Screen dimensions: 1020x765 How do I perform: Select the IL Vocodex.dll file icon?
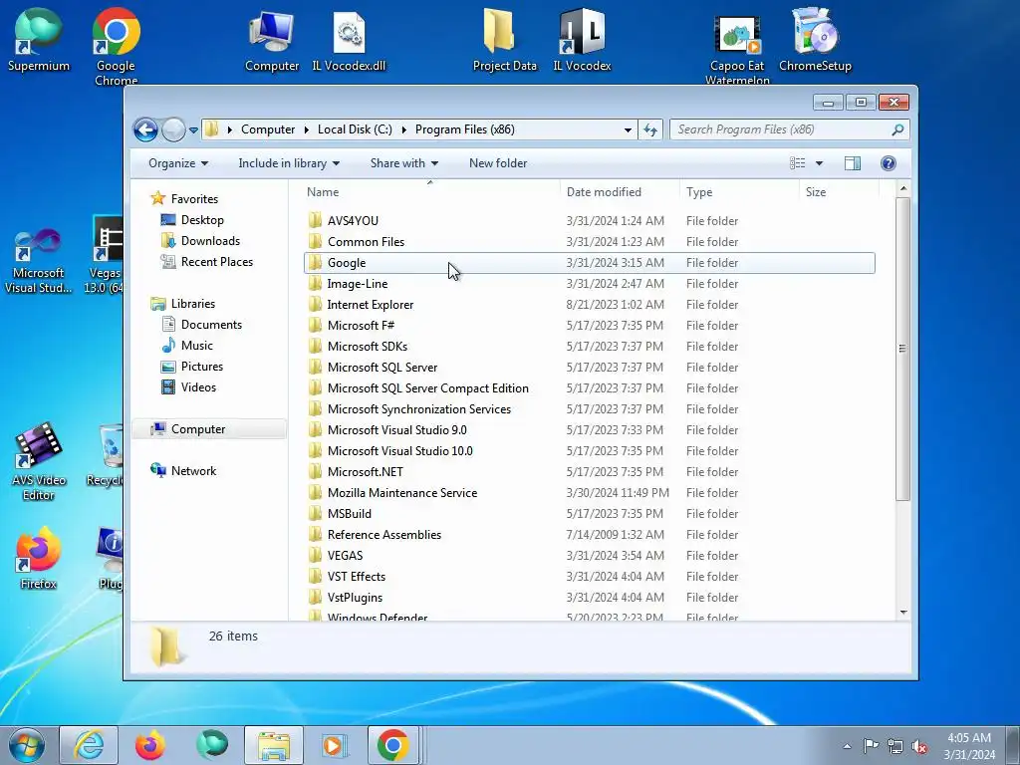(349, 40)
